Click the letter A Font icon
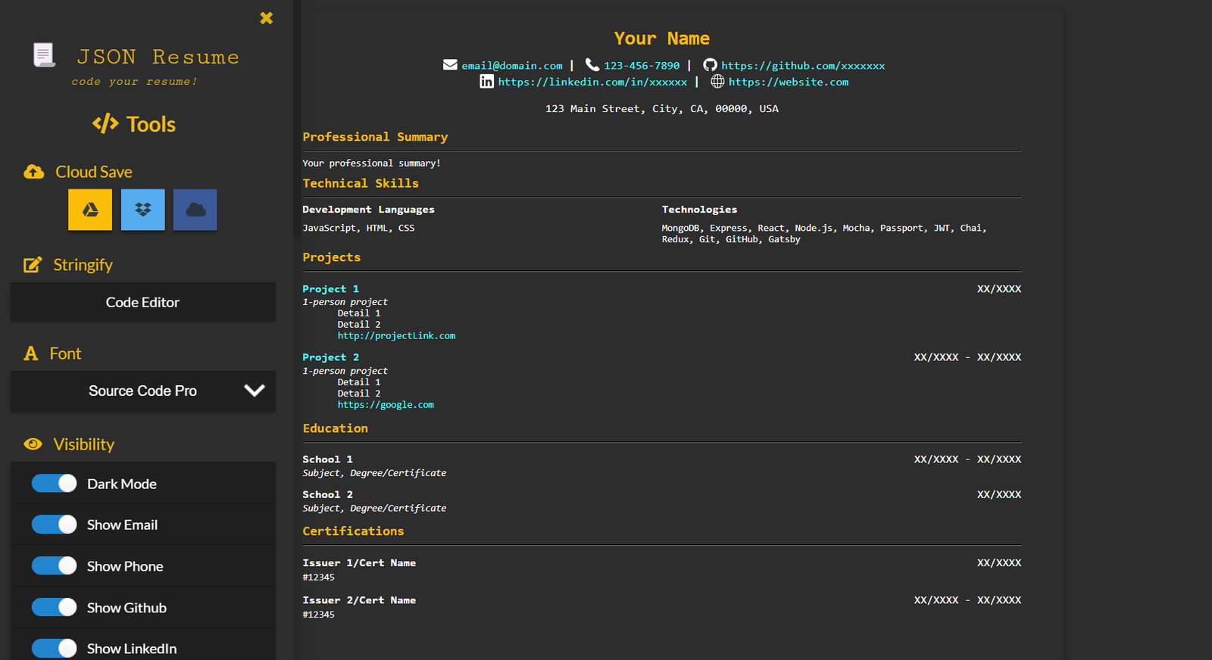 pyautogui.click(x=31, y=353)
